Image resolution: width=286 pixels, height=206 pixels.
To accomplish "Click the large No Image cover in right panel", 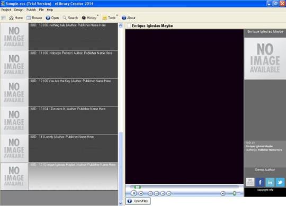I will [x=265, y=58].
